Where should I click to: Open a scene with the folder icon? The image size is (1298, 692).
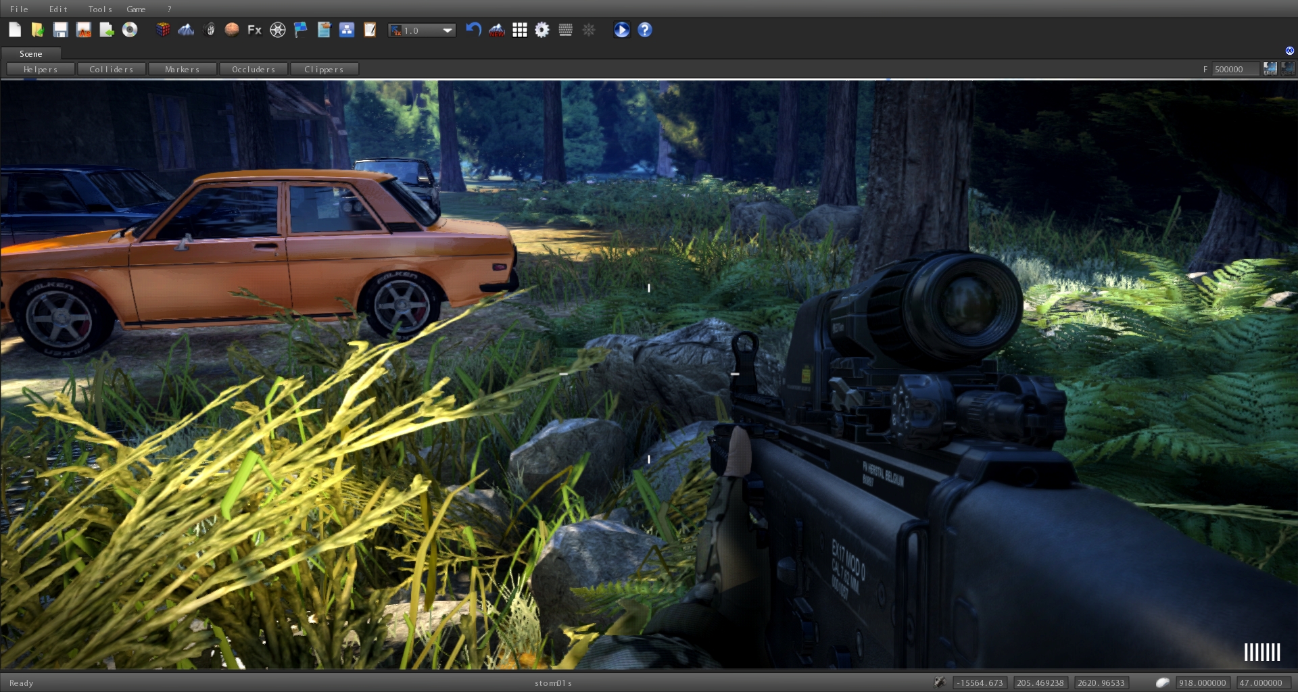tap(38, 30)
